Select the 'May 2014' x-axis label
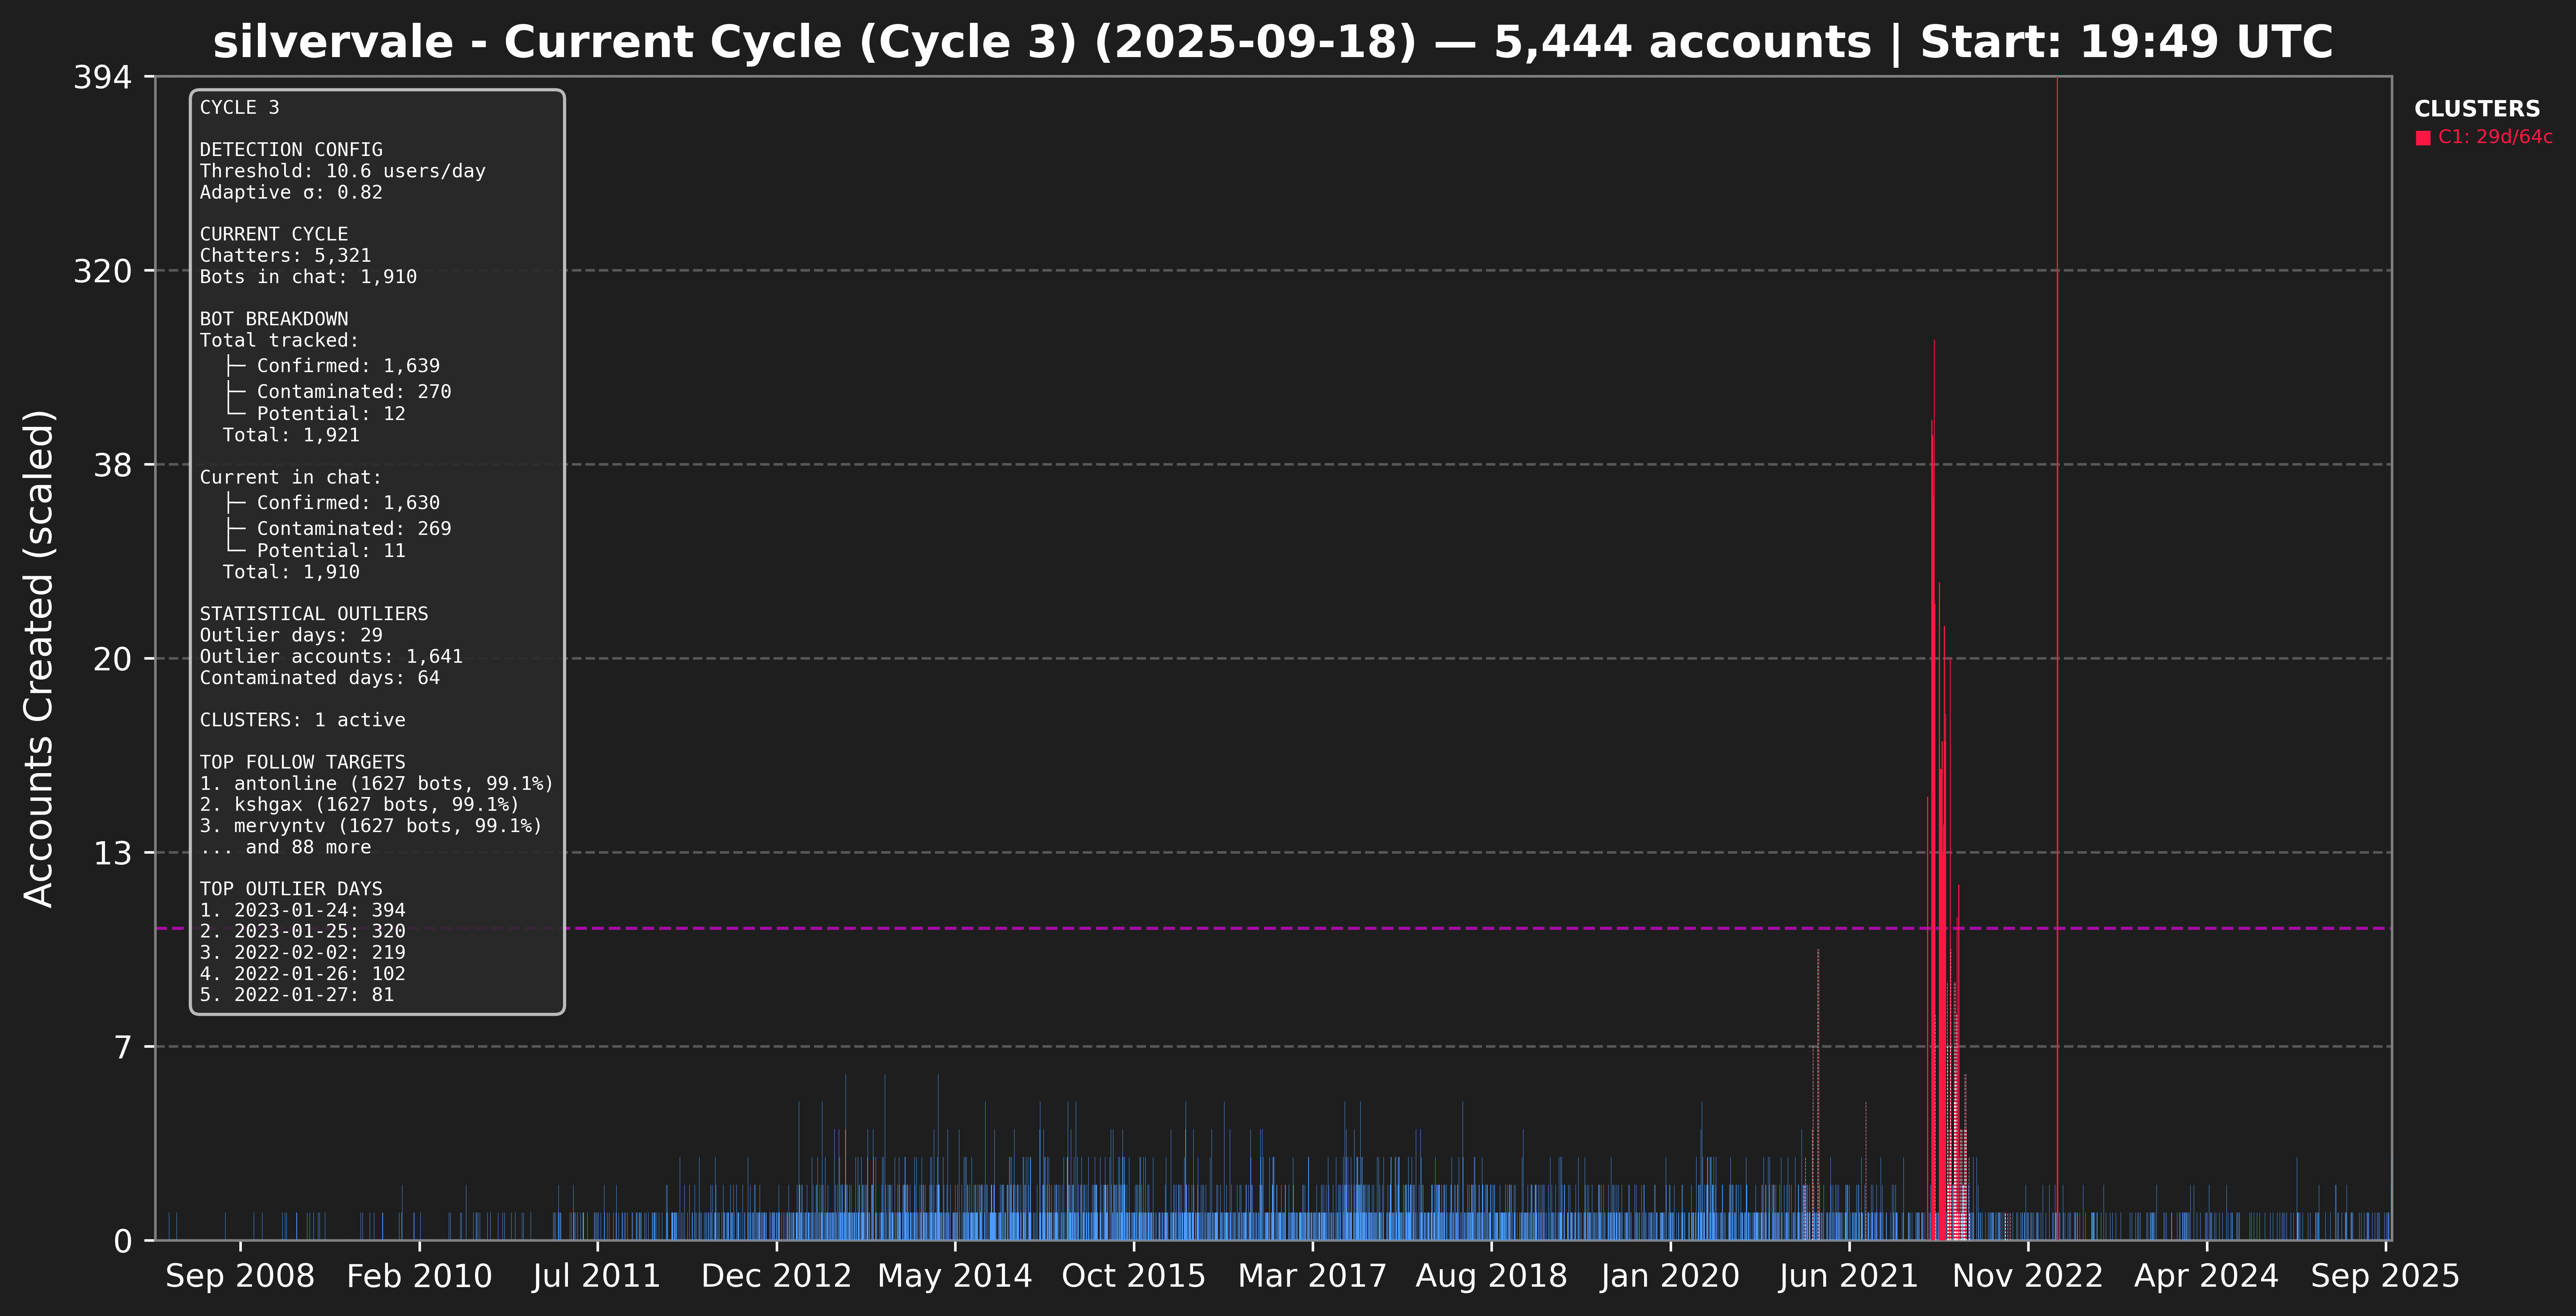Image resolution: width=2576 pixels, height=1316 pixels. tap(955, 1277)
